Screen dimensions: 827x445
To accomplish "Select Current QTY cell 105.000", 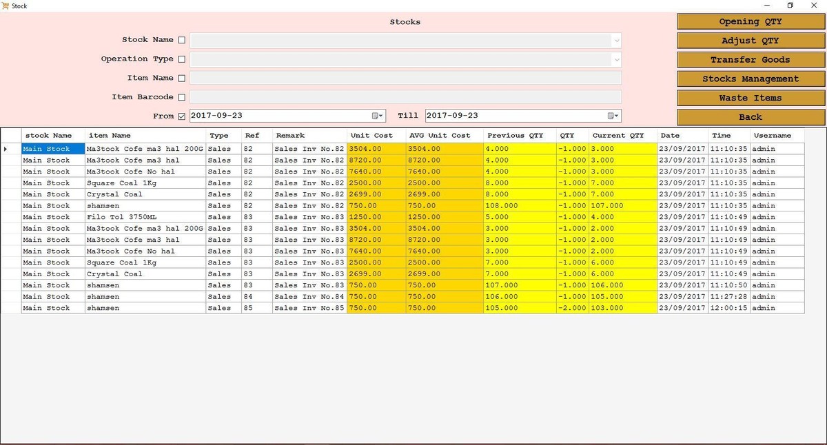I will (x=623, y=297).
